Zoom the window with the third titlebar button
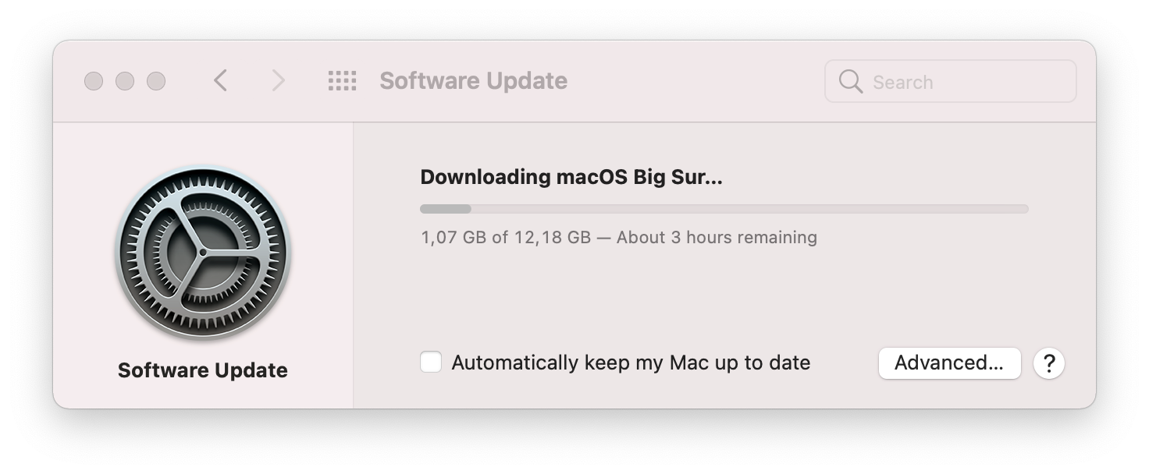The width and height of the screenshot is (1149, 474). pyautogui.click(x=156, y=81)
